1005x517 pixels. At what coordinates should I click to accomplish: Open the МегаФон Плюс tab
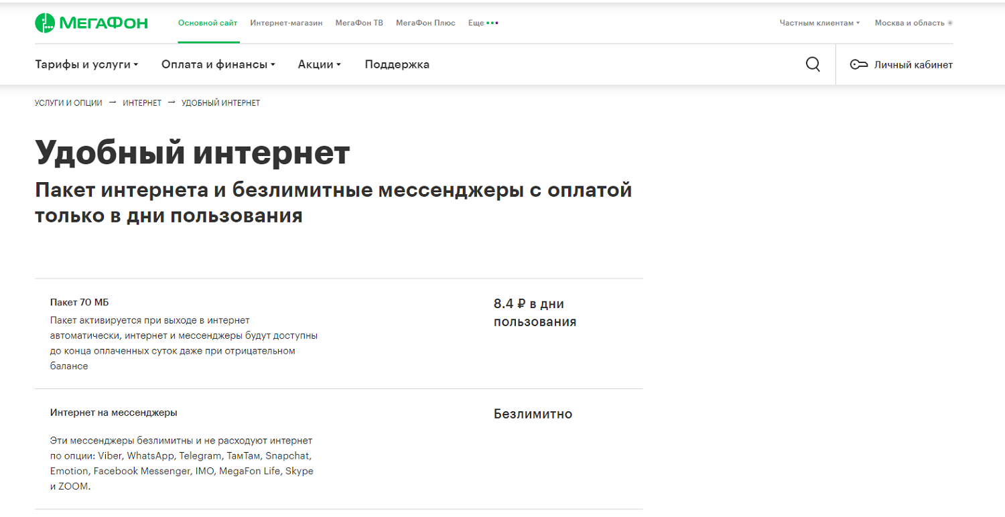point(425,23)
